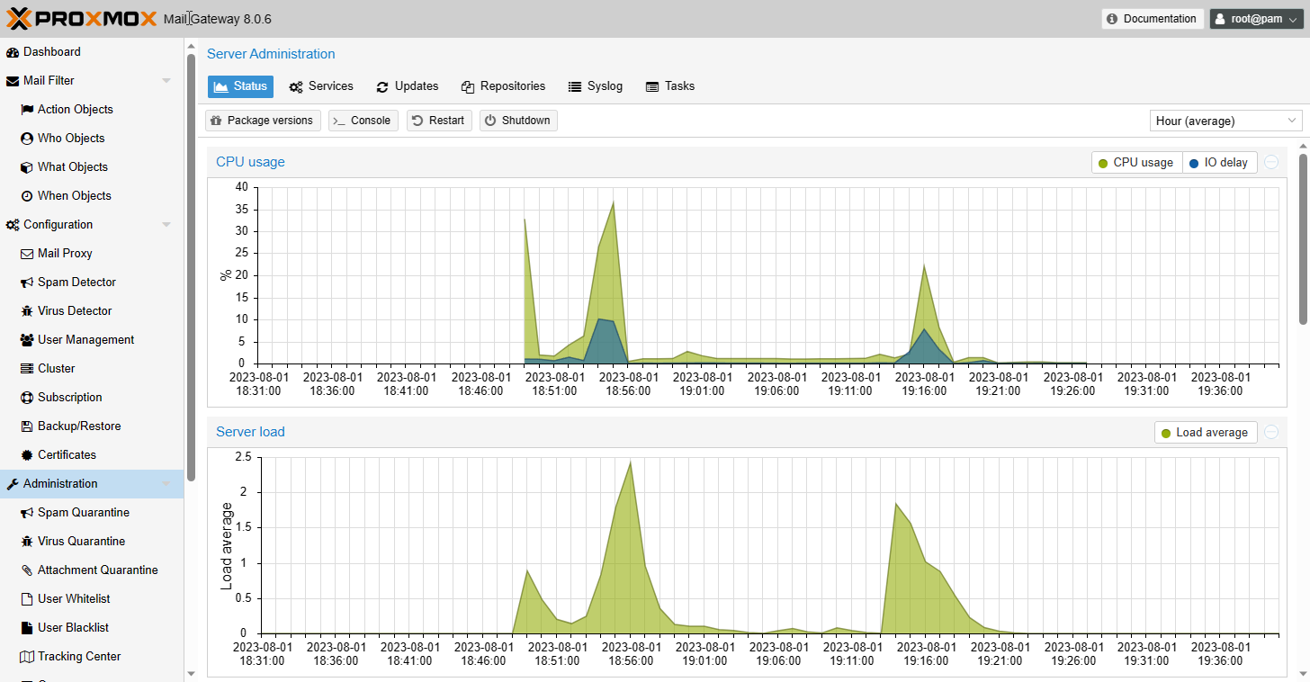1310x682 pixels.
Task: Click the Spam Detector megaphone icon
Action: (x=27, y=283)
